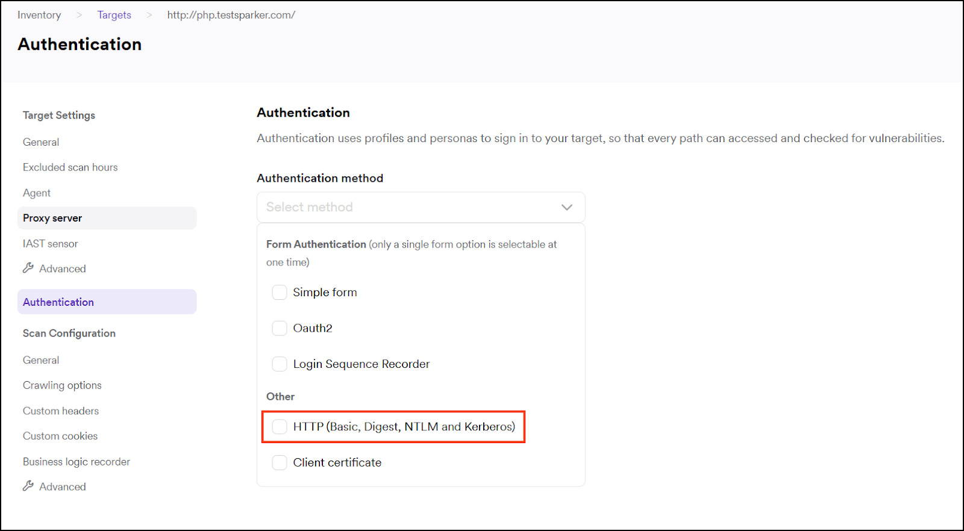964x531 pixels.
Task: Check the Oauth2 checkbox
Action: [279, 328]
